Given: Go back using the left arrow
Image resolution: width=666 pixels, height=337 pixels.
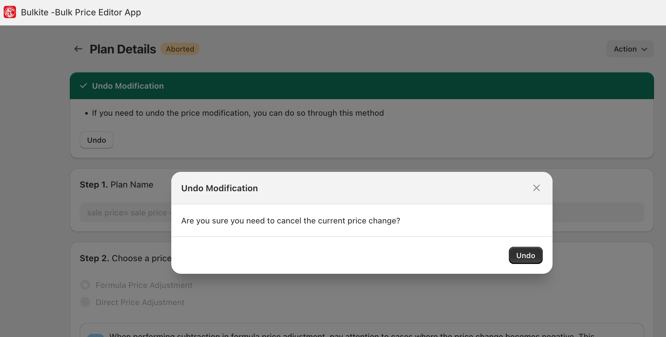Looking at the screenshot, I should pyautogui.click(x=78, y=49).
